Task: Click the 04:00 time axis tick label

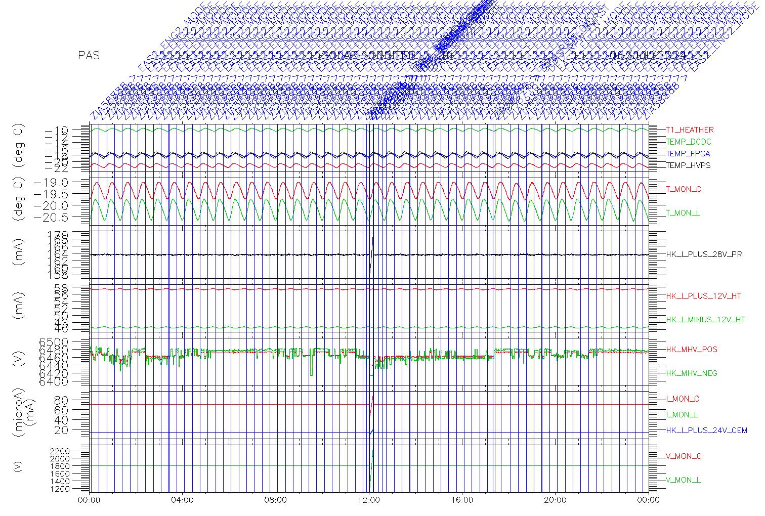Action: point(183,500)
